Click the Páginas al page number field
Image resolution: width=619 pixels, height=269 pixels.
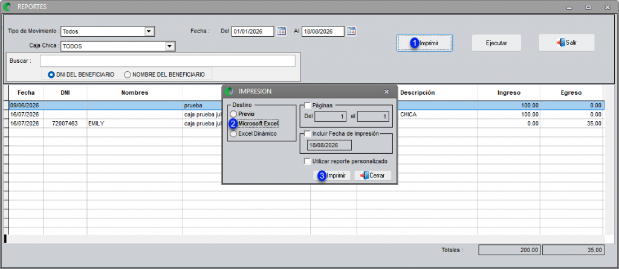(373, 116)
